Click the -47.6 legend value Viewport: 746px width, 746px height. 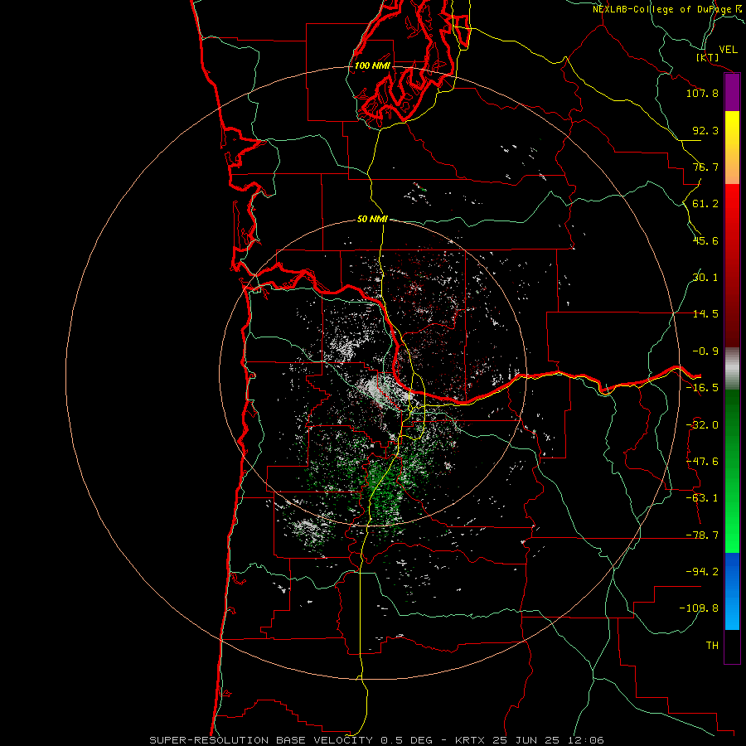pos(702,462)
